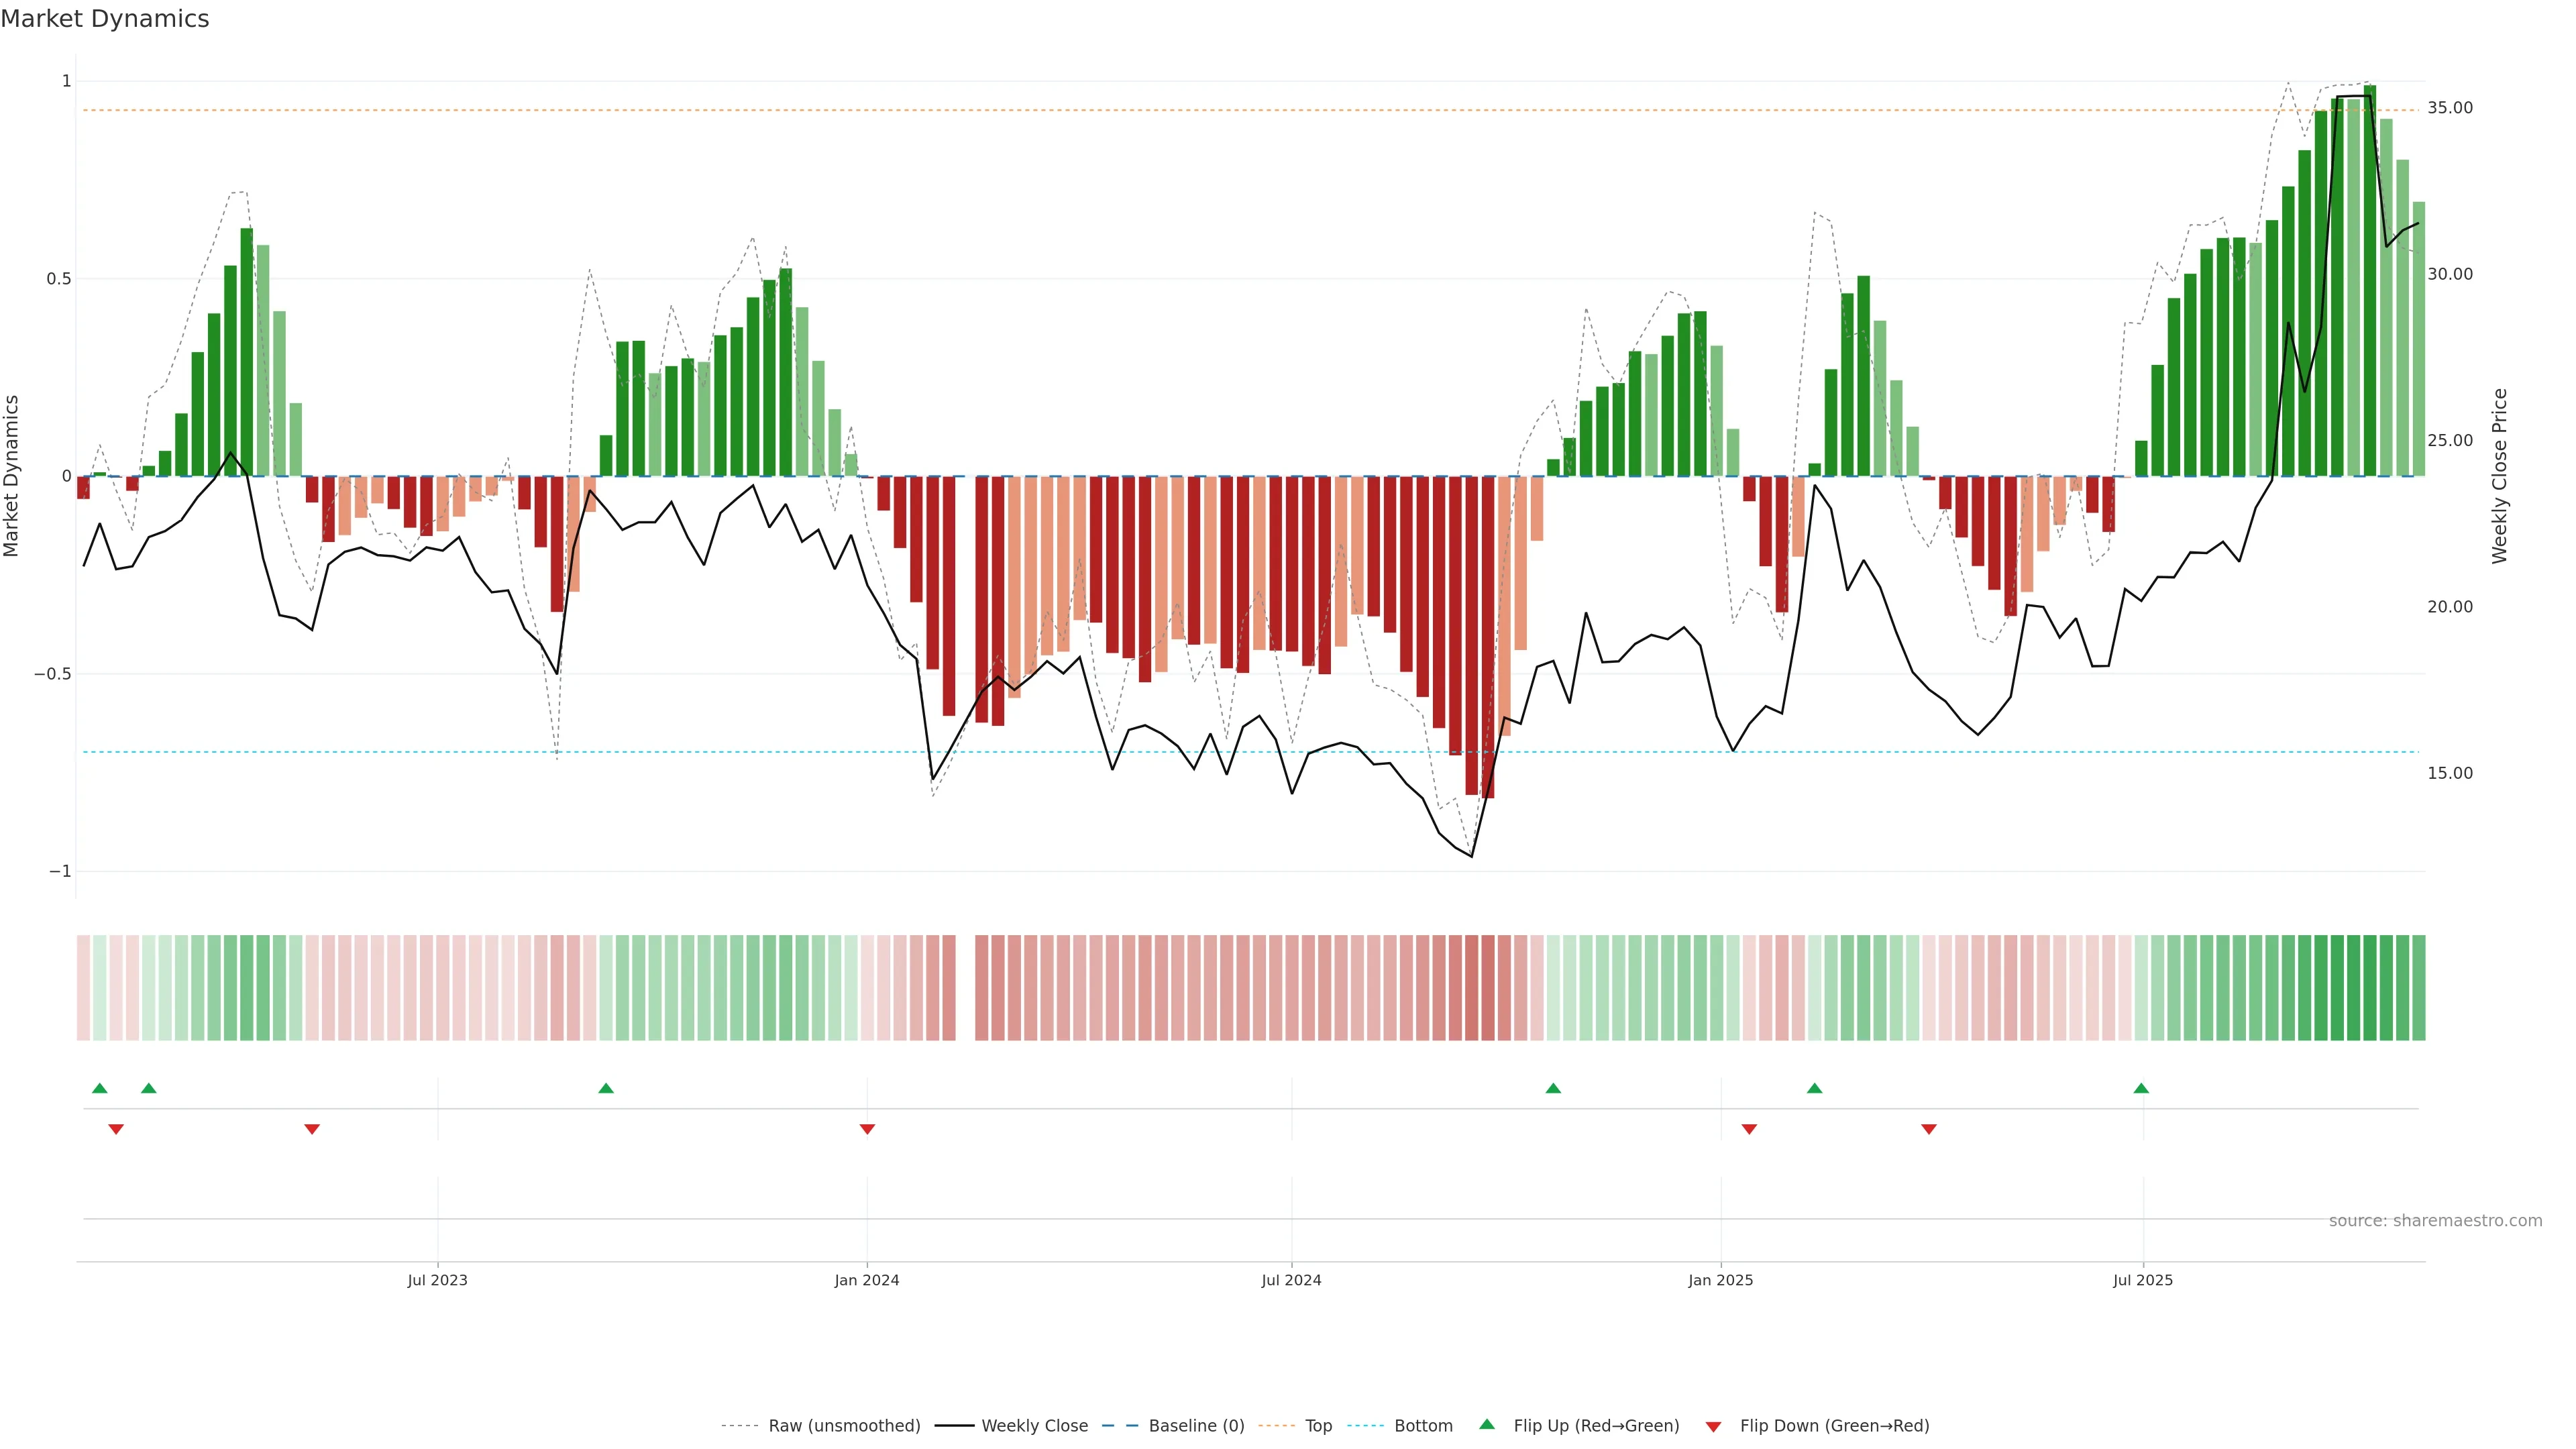Click the Market Dynamics chart title
The width and height of the screenshot is (2576, 1449).
click(105, 19)
